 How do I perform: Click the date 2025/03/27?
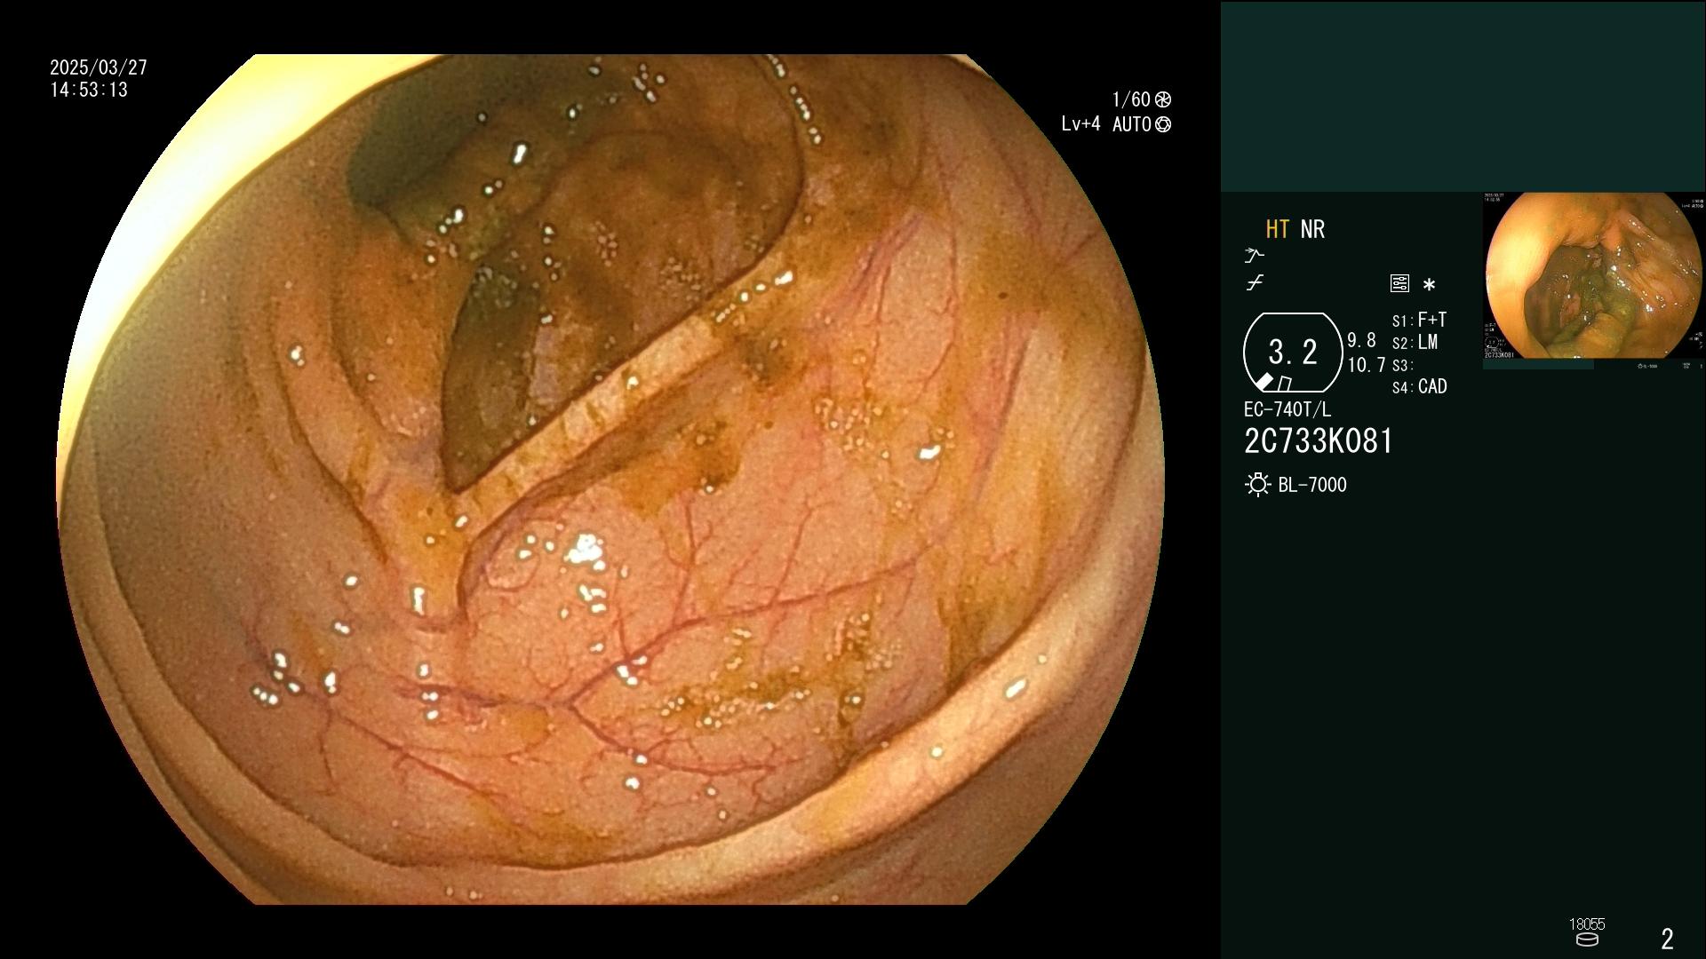click(99, 67)
